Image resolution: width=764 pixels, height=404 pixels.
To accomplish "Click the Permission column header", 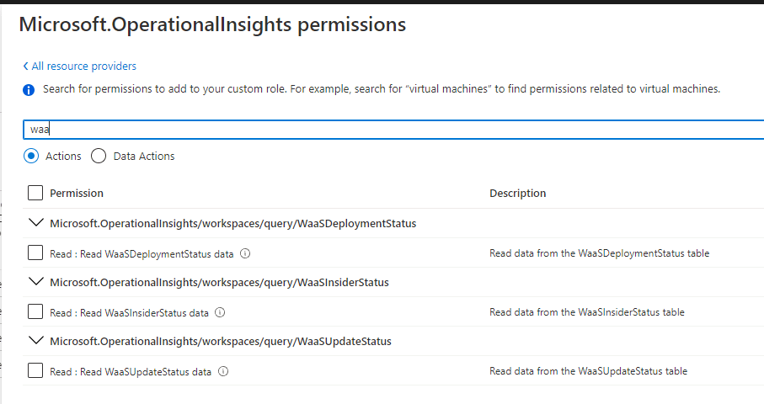I will 77,194.
